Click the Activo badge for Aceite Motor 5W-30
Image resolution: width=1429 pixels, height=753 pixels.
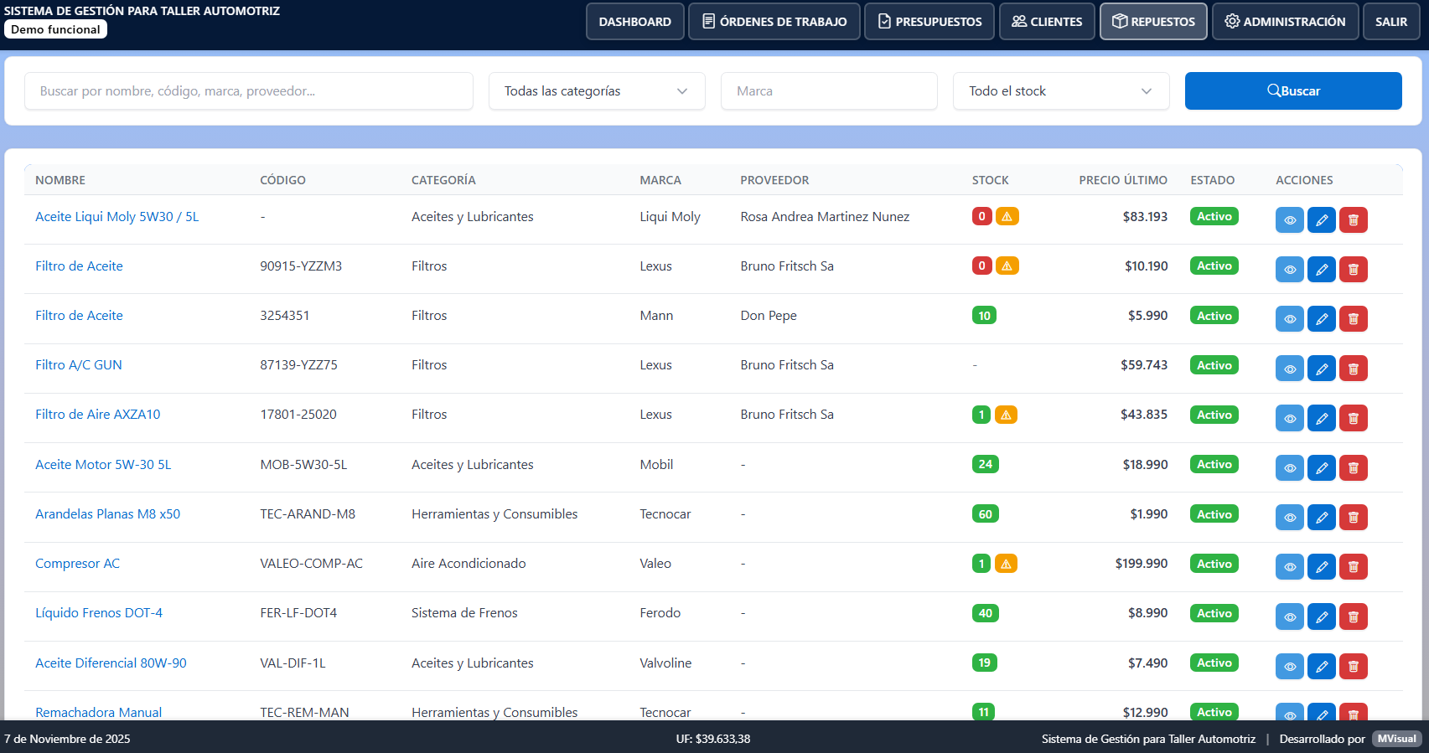[1214, 464]
